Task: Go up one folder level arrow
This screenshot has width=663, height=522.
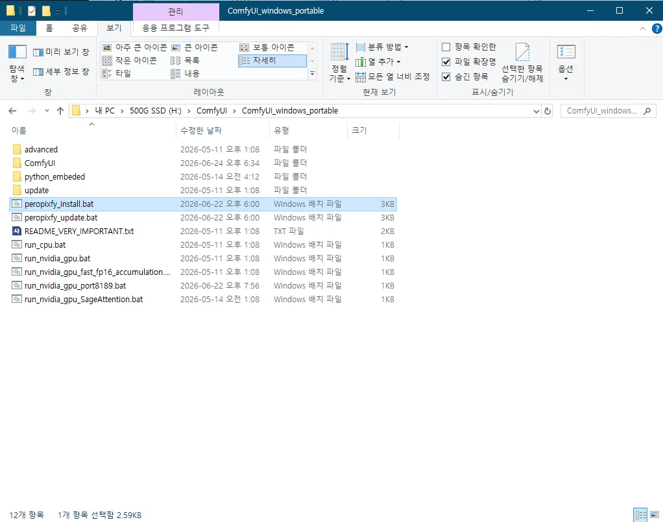Action: pos(60,111)
